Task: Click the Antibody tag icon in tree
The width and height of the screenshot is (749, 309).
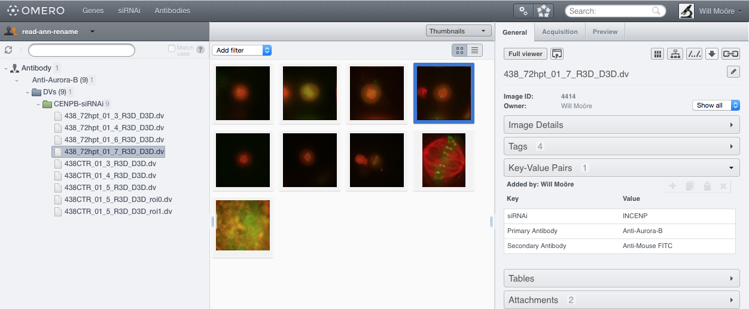Action: point(15,68)
